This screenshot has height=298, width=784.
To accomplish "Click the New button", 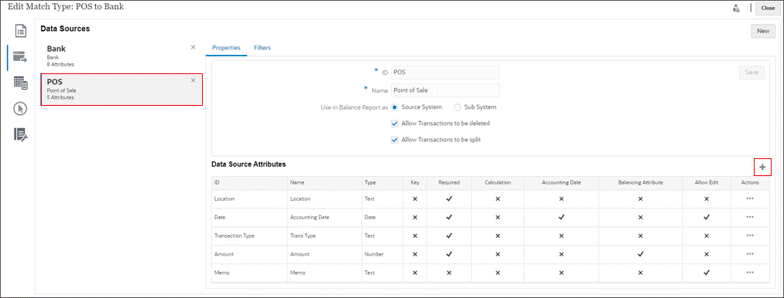I will pyautogui.click(x=763, y=31).
